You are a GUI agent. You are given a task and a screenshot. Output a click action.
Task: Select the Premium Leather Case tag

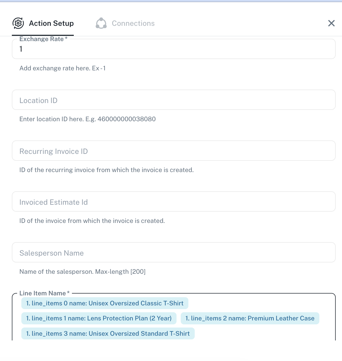coord(250,318)
